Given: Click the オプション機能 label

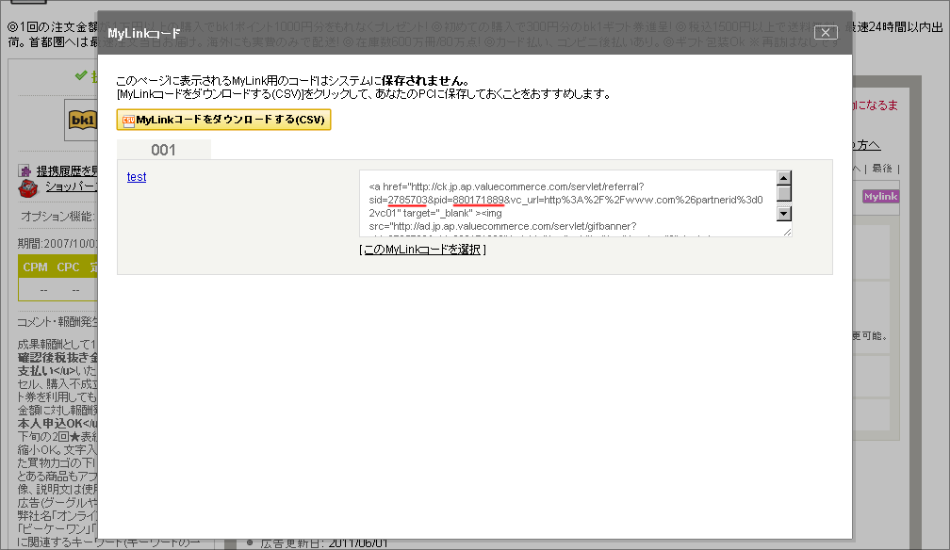Looking at the screenshot, I should (x=58, y=217).
